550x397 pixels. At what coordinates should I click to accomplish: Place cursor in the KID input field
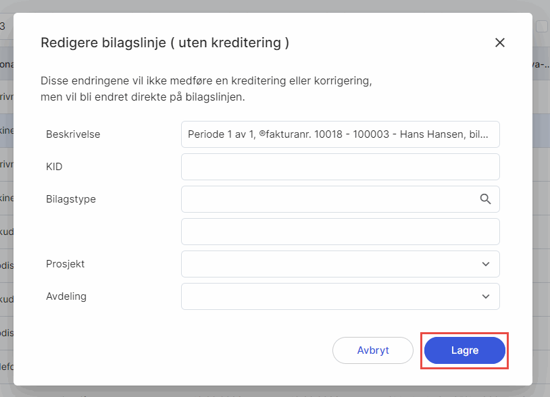tap(340, 167)
